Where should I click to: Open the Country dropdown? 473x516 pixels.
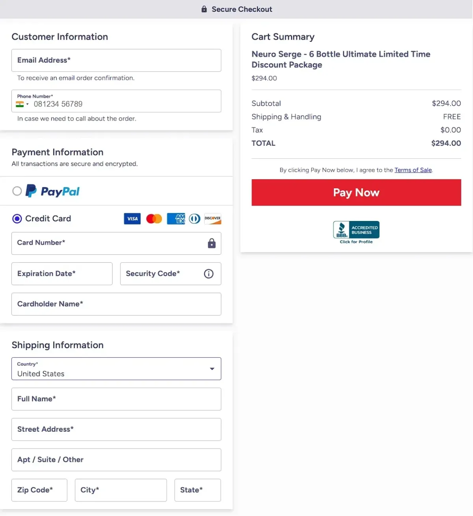pyautogui.click(x=212, y=369)
